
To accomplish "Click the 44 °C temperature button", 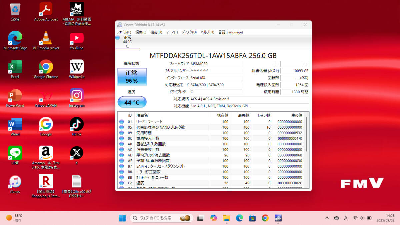I will tap(132, 102).
